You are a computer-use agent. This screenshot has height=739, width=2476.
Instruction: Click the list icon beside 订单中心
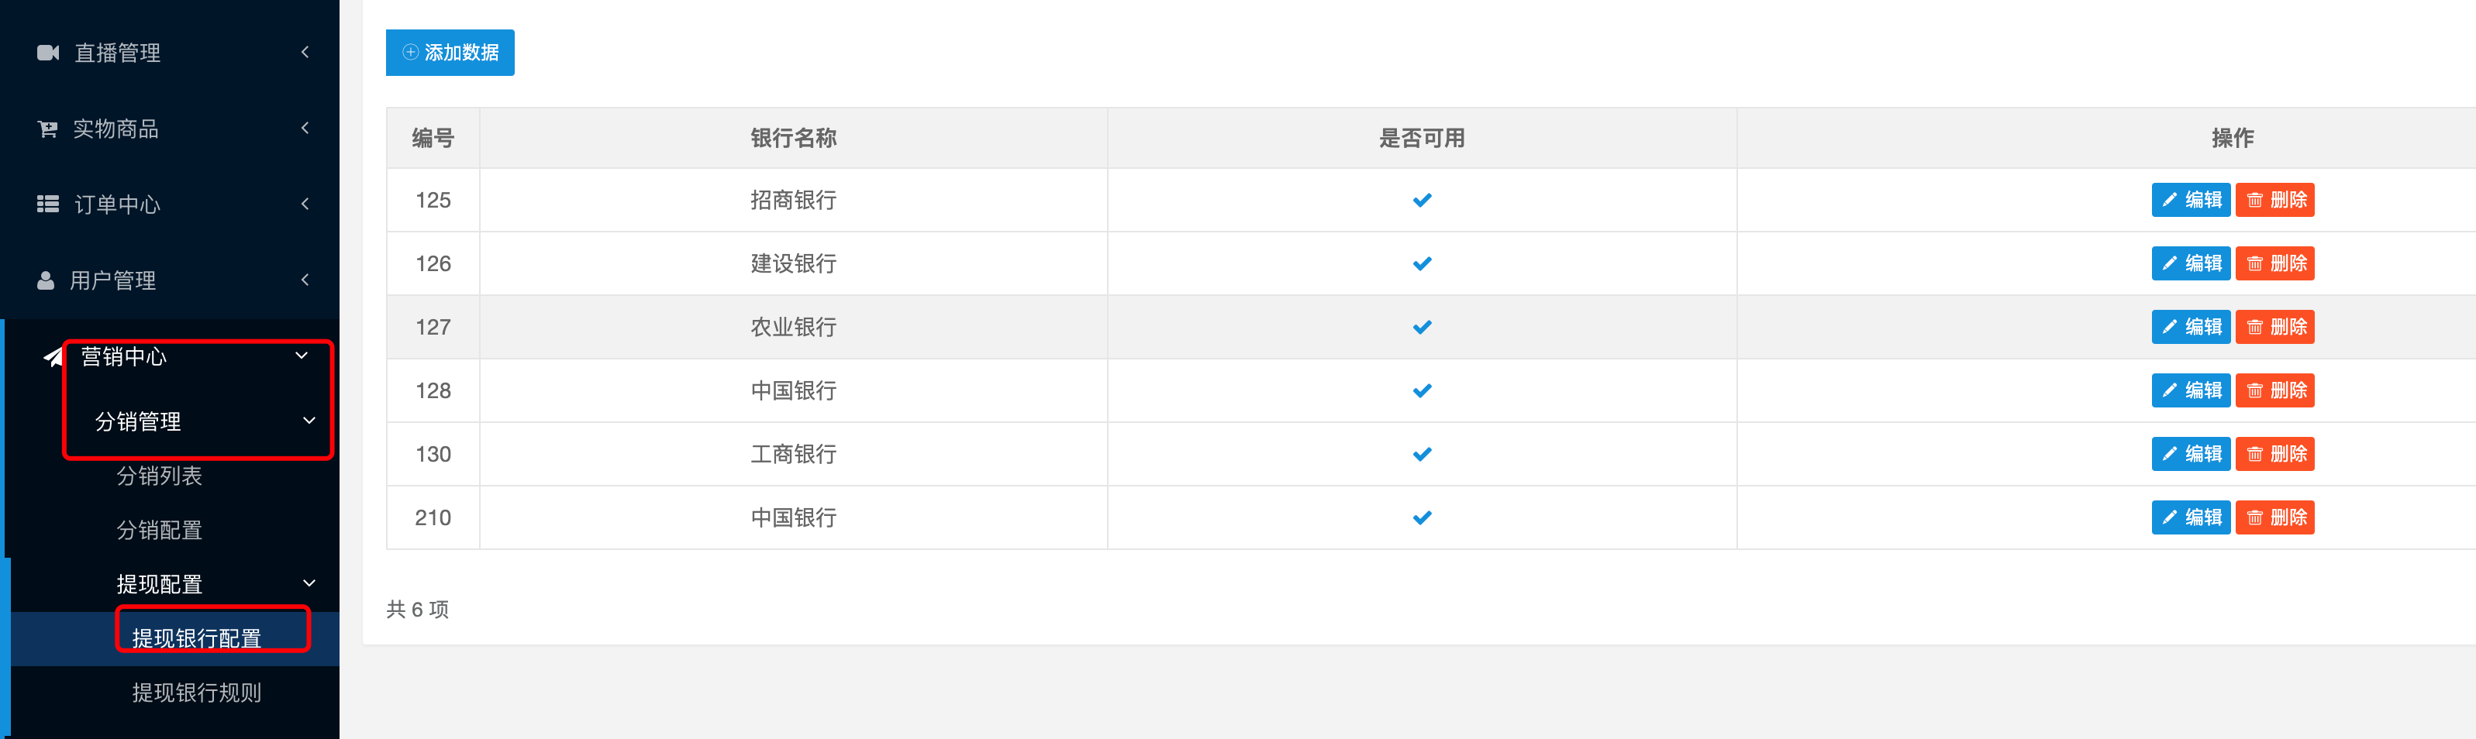click(x=48, y=205)
